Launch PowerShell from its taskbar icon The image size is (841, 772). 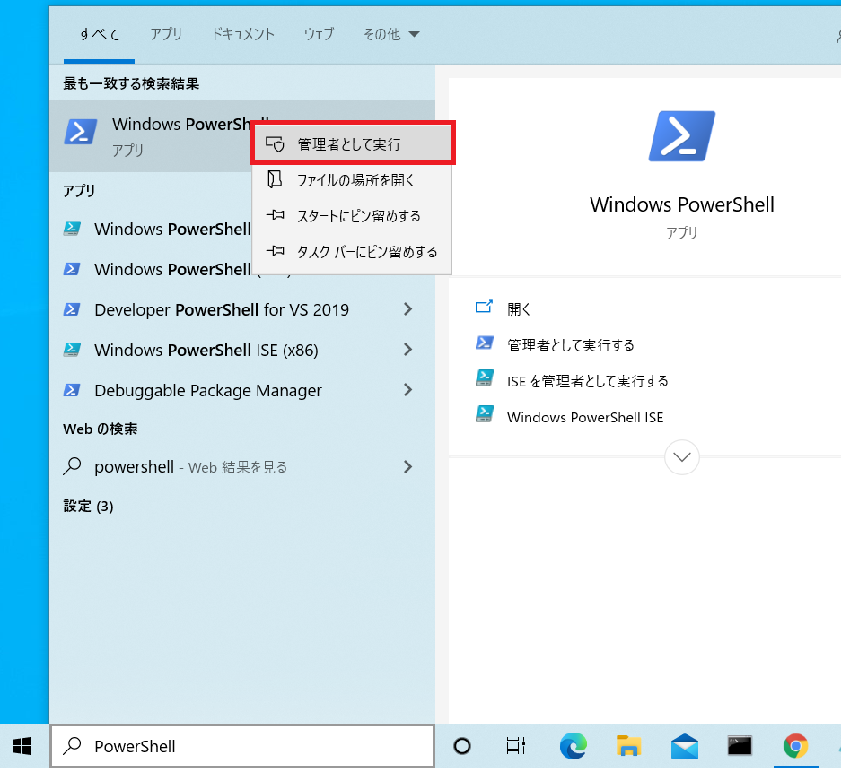(740, 745)
